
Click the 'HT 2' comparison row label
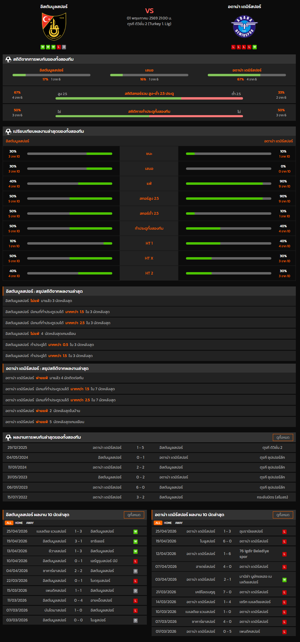pos(149,273)
